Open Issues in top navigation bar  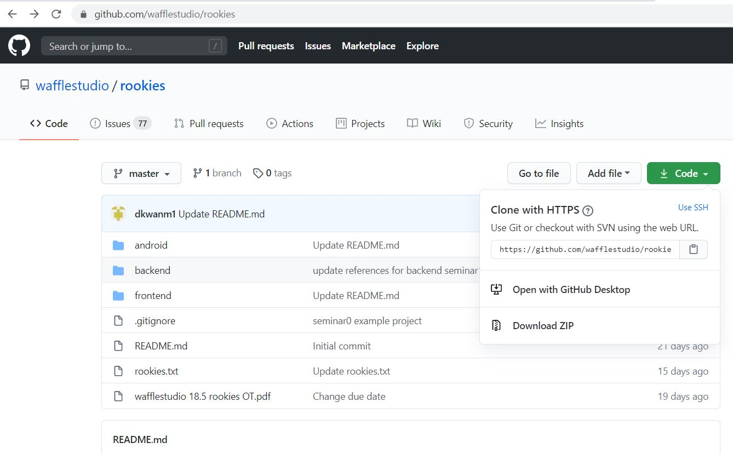click(x=318, y=46)
